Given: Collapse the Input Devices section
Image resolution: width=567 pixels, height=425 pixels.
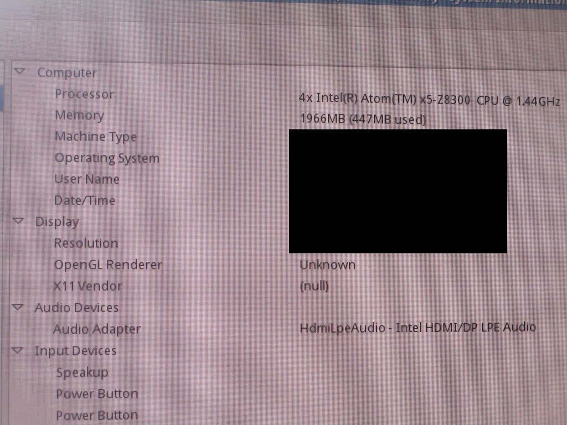Looking at the screenshot, I should point(17,350).
